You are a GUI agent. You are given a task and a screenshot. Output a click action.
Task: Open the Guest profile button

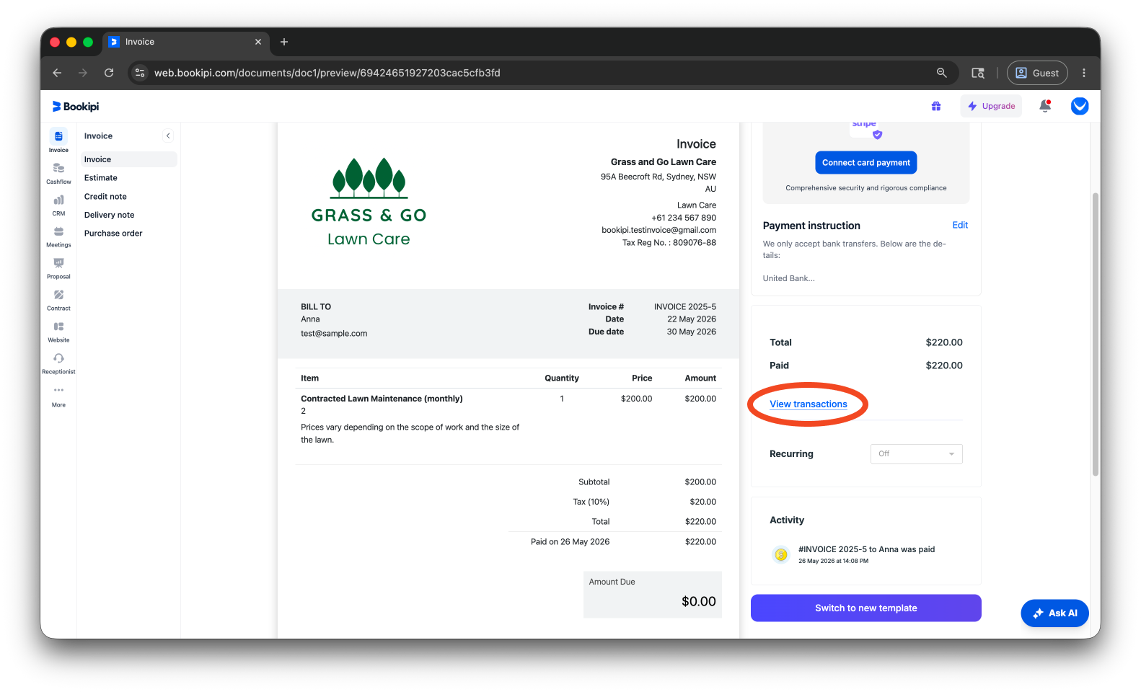tap(1036, 73)
